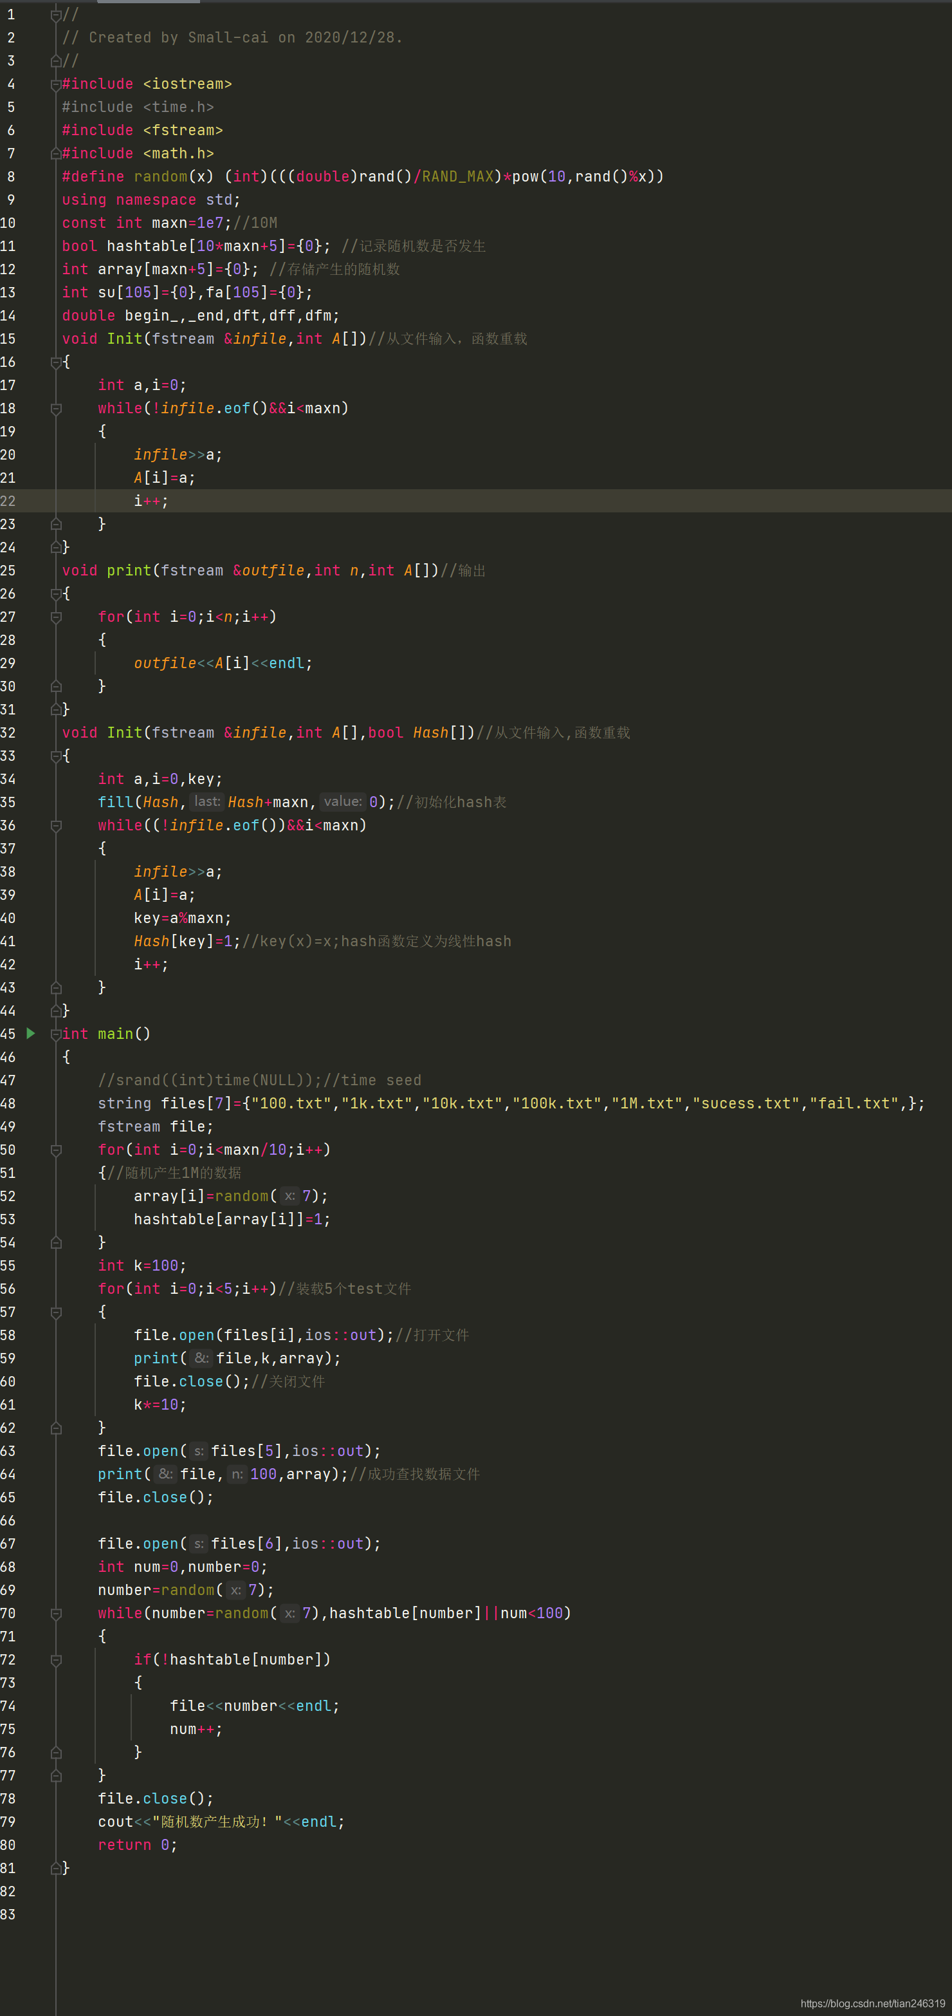Click 'value:' parameter hint on line 35
952x2016 pixels.
(x=343, y=801)
